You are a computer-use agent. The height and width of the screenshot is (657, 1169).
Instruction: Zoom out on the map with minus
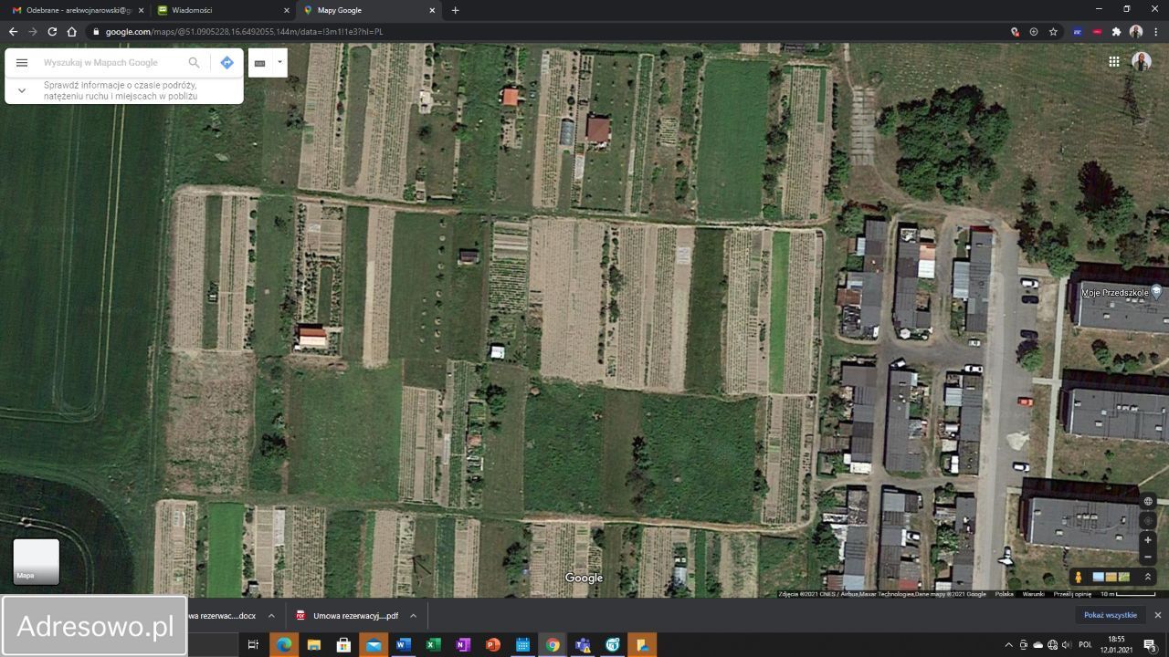(1148, 557)
